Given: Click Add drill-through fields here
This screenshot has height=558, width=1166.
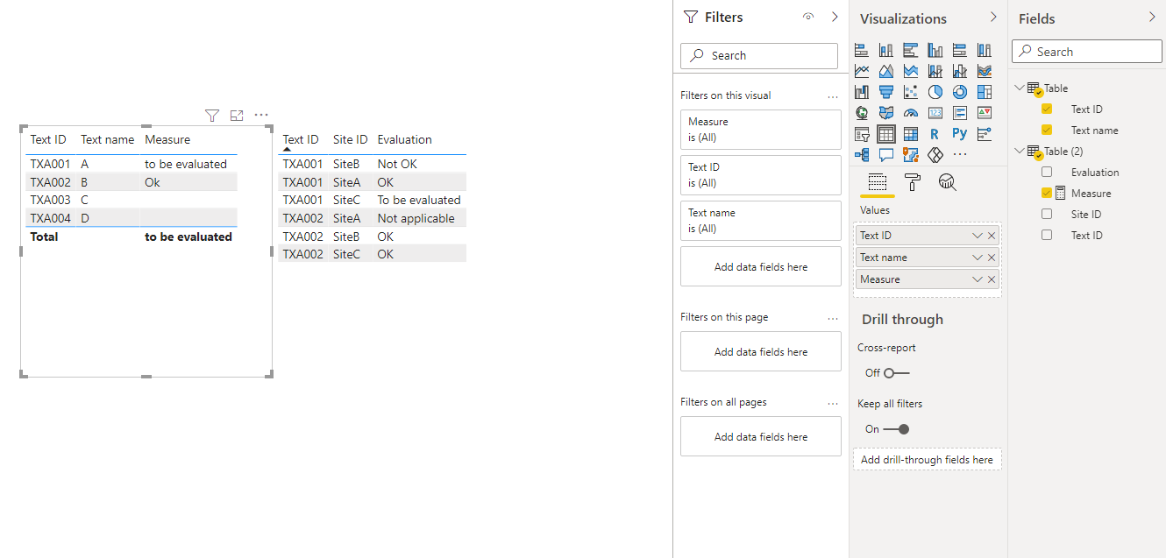Looking at the screenshot, I should pos(927,460).
